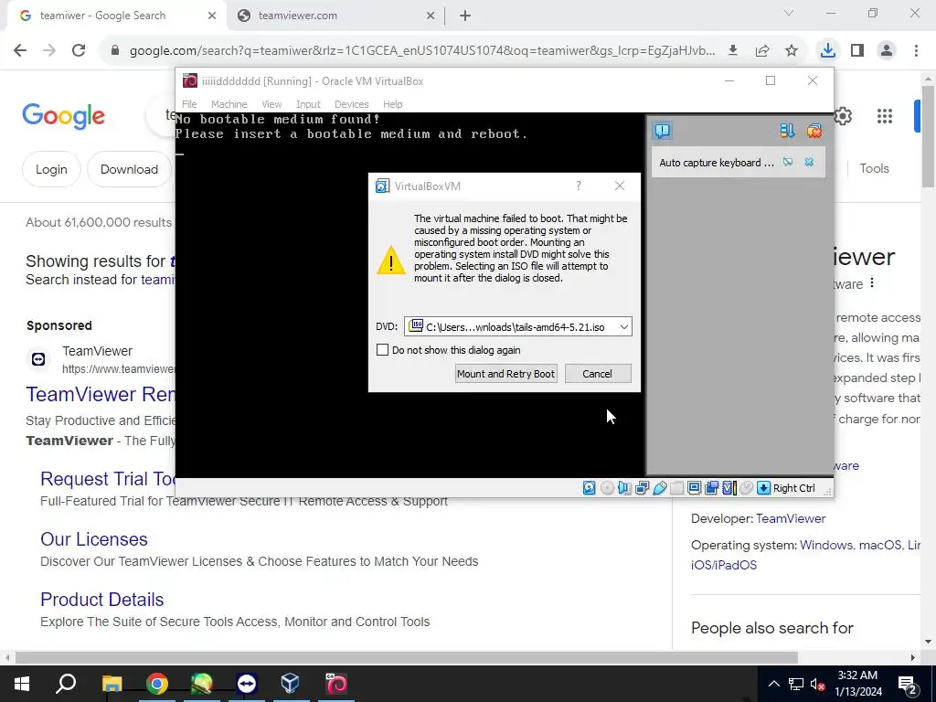Image resolution: width=936 pixels, height=702 pixels.
Task: Click the recording indicator in VirtualBox status bar
Action: (x=711, y=488)
